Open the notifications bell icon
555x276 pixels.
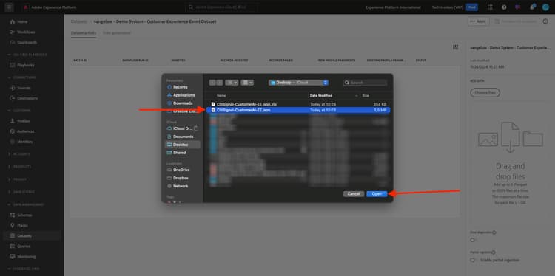tap(532, 7)
